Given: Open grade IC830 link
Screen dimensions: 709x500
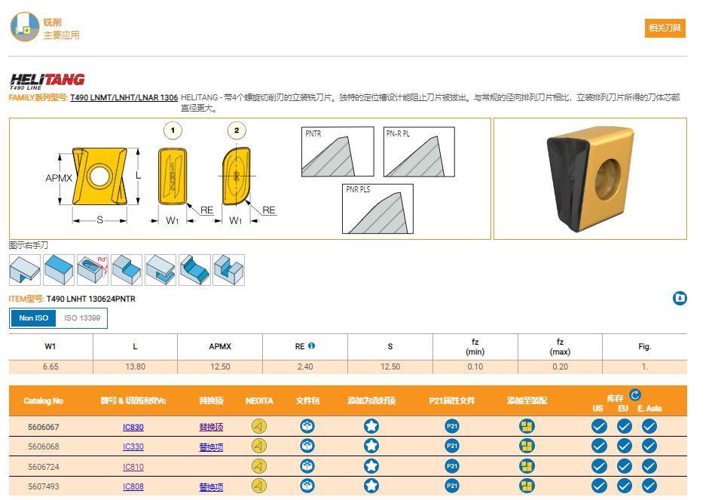Looking at the screenshot, I should click(x=133, y=427).
